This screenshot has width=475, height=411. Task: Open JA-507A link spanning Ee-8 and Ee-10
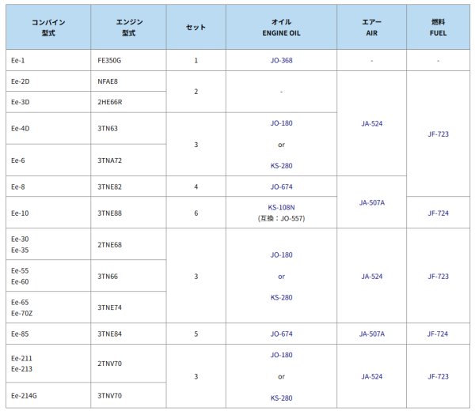point(371,202)
